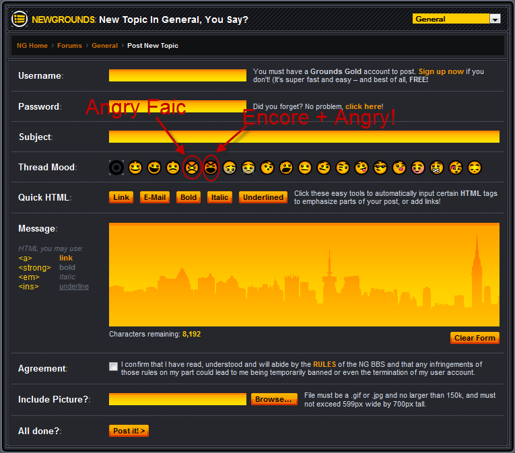This screenshot has width=515, height=453.
Task: Click inside the Message text area
Action: [304, 275]
